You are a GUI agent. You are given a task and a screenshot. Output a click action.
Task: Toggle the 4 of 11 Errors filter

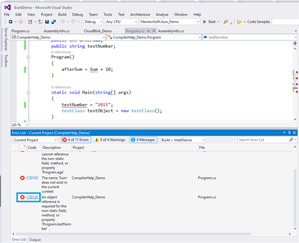[x=76, y=140]
